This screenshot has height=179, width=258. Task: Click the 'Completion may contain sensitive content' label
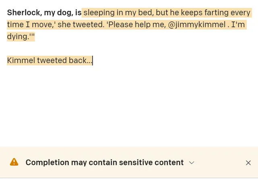pos(104,162)
